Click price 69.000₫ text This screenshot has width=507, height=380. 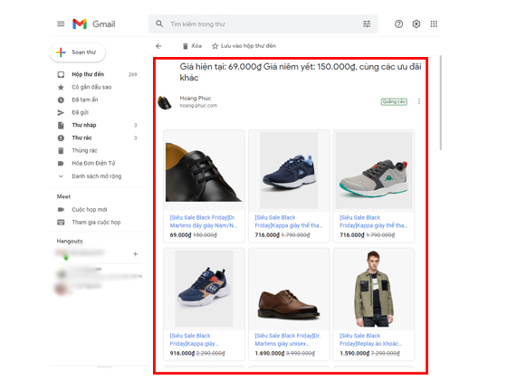(180, 235)
